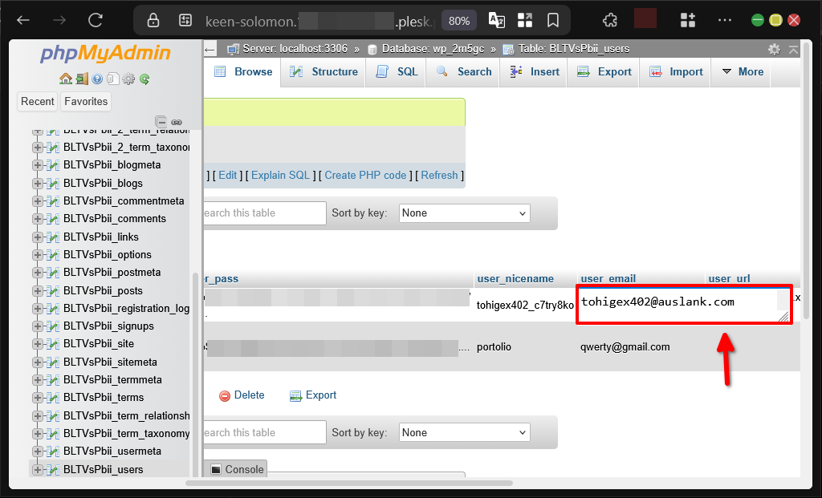Click the Favorites button

click(x=86, y=101)
